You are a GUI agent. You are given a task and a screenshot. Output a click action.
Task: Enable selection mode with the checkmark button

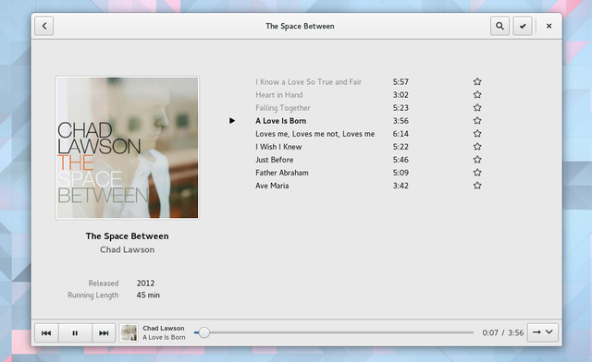pos(523,26)
